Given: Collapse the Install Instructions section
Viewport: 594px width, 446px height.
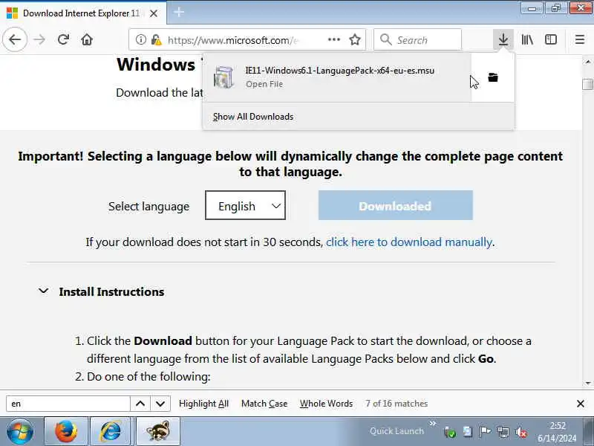Looking at the screenshot, I should point(44,291).
